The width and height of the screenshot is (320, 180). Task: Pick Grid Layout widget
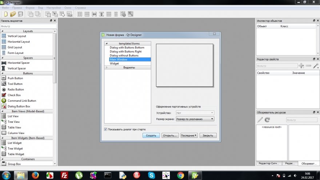tap(15, 47)
